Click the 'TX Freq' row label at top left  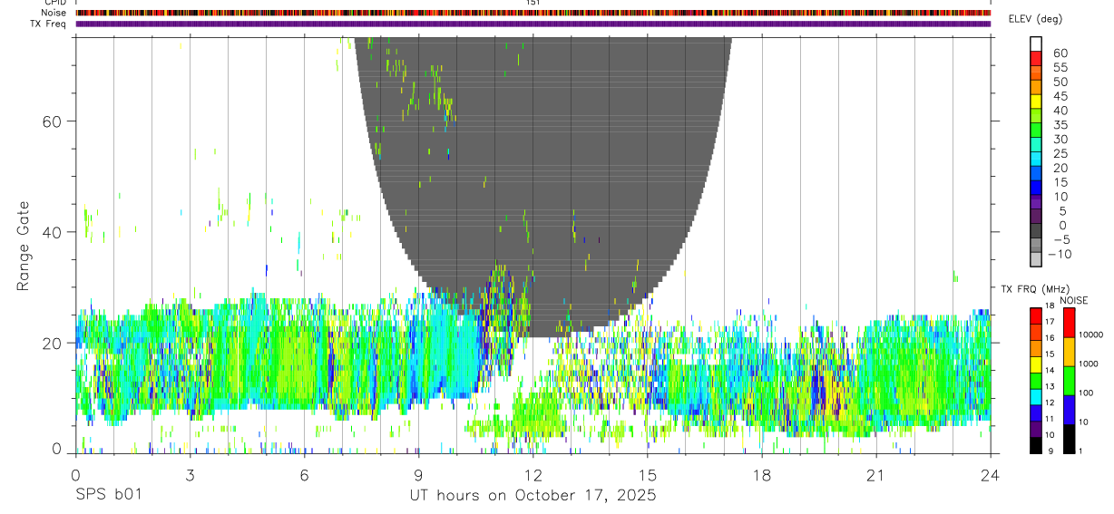(x=50, y=24)
